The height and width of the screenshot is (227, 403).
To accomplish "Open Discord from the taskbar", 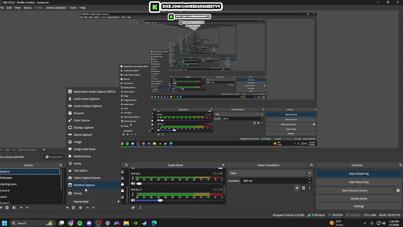I will click(x=89, y=223).
